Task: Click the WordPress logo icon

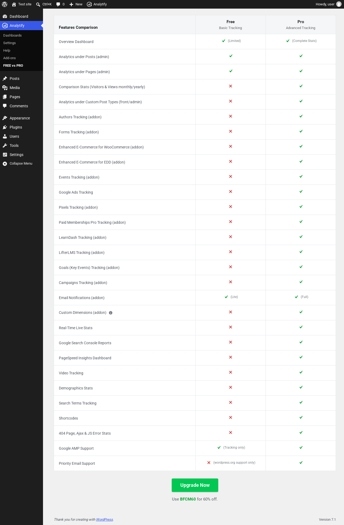Action: [5, 4]
